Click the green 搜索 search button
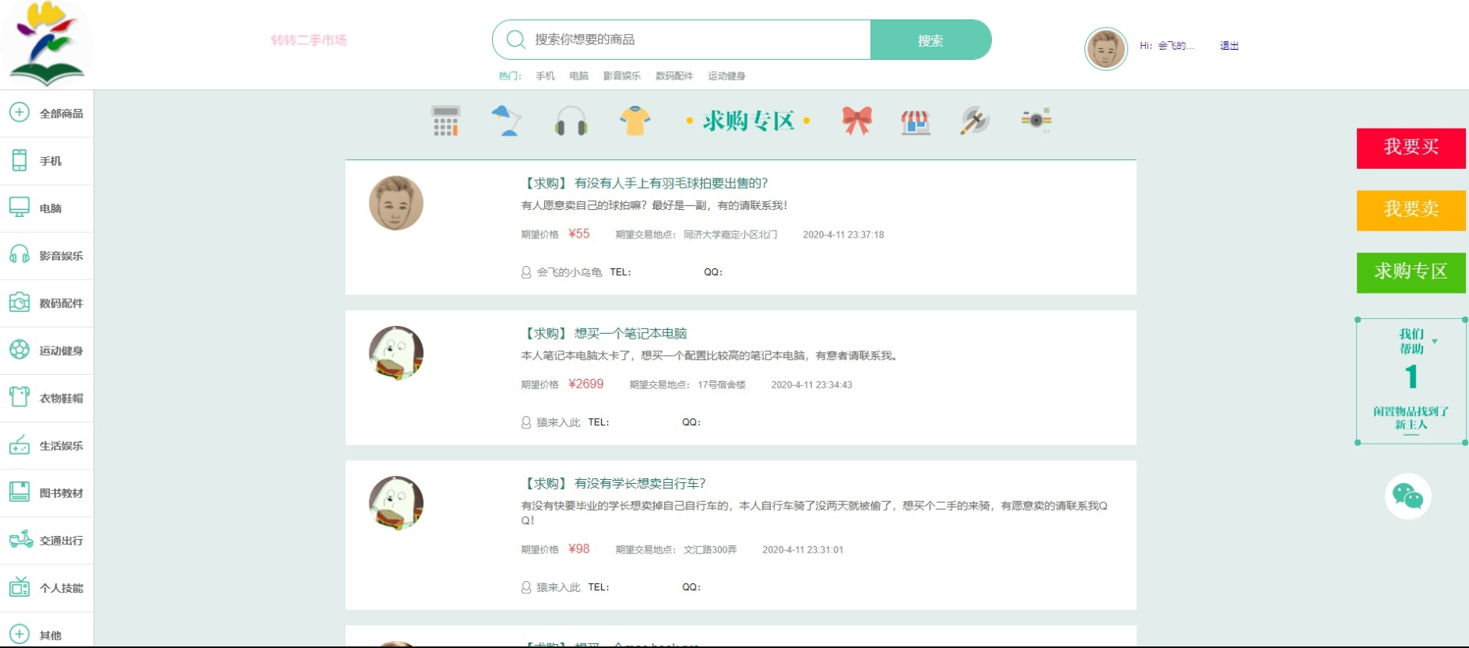This screenshot has height=648, width=1469. (x=930, y=39)
